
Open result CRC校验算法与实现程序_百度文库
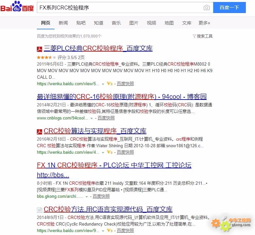point(95,131)
